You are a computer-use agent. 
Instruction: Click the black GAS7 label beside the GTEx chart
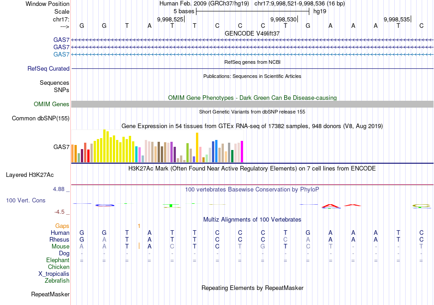(x=61, y=147)
